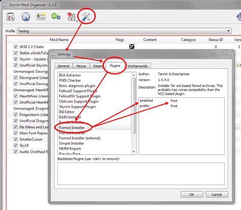Toggle the Audio Overhaul mod checkbox
Viewport: 241px width, 210px height.
pos(15,152)
